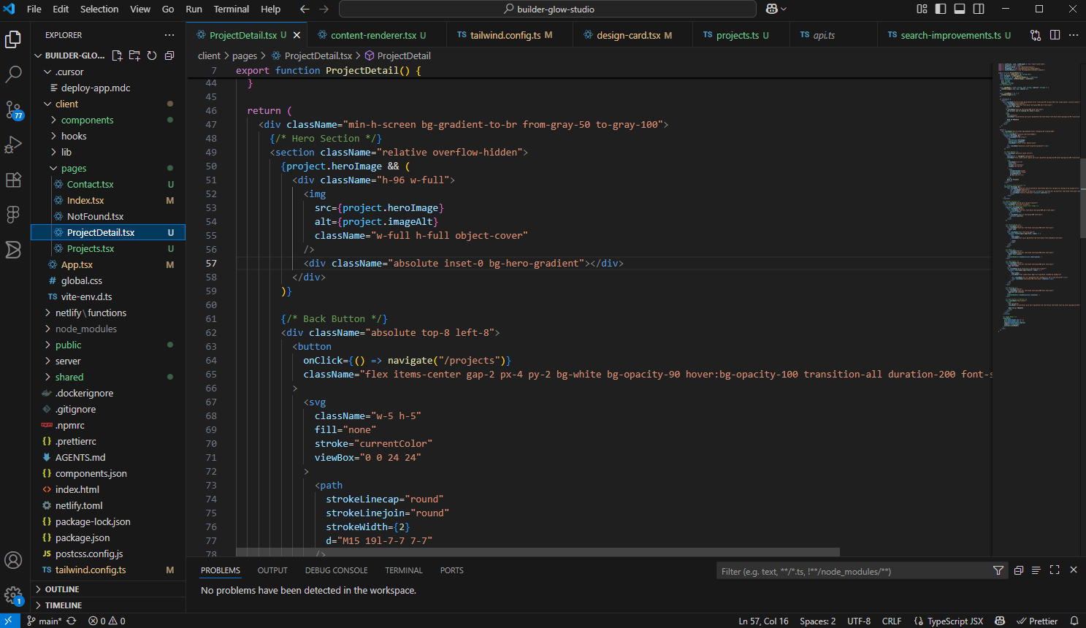
Task: Open the Selection menu
Action: [99, 9]
